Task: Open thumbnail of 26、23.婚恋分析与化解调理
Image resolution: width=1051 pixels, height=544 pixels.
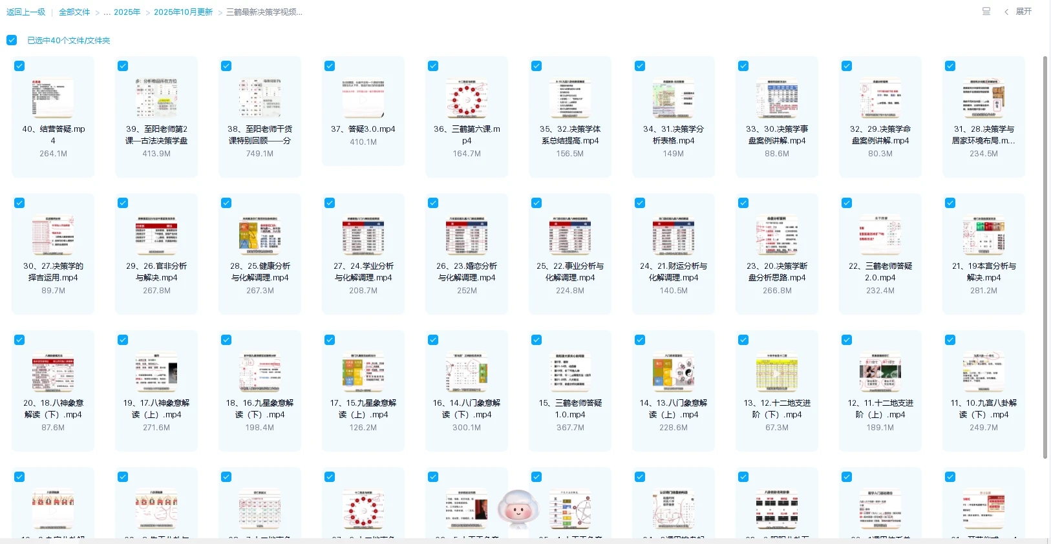Action: [467, 236]
